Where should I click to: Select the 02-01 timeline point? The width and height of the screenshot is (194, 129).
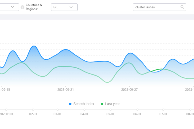(33, 110)
